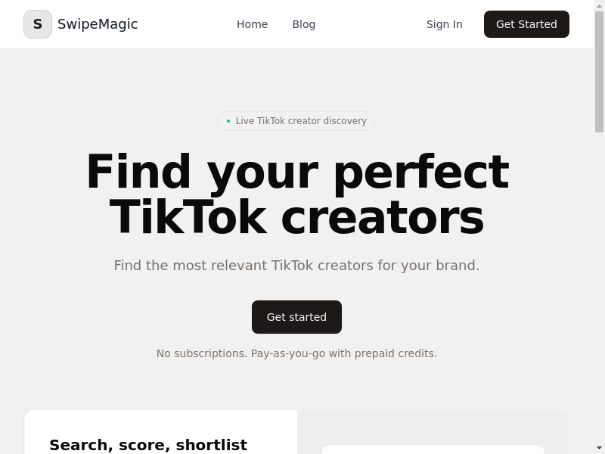Click the No subscriptions pay-as-you-go note
This screenshot has height=454, width=605.
click(296, 353)
